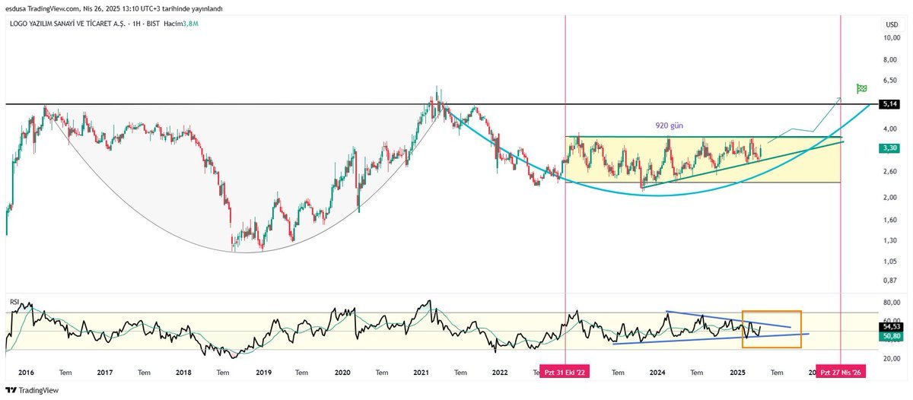Viewport: 913px width, 400px height.
Task: Select the 2025 time axis label
Action: [x=736, y=373]
